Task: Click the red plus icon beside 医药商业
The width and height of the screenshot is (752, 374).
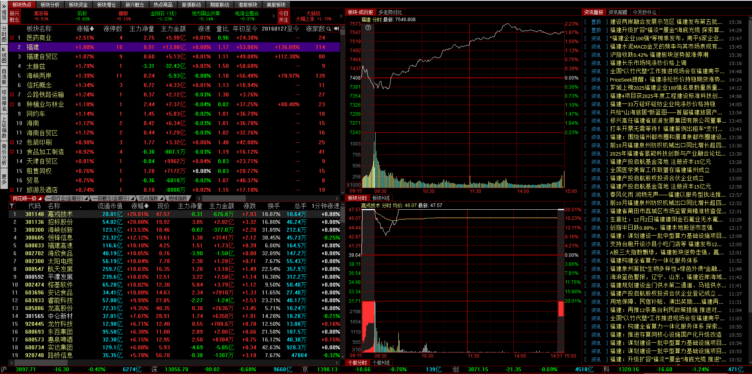Action: pyautogui.click(x=12, y=38)
